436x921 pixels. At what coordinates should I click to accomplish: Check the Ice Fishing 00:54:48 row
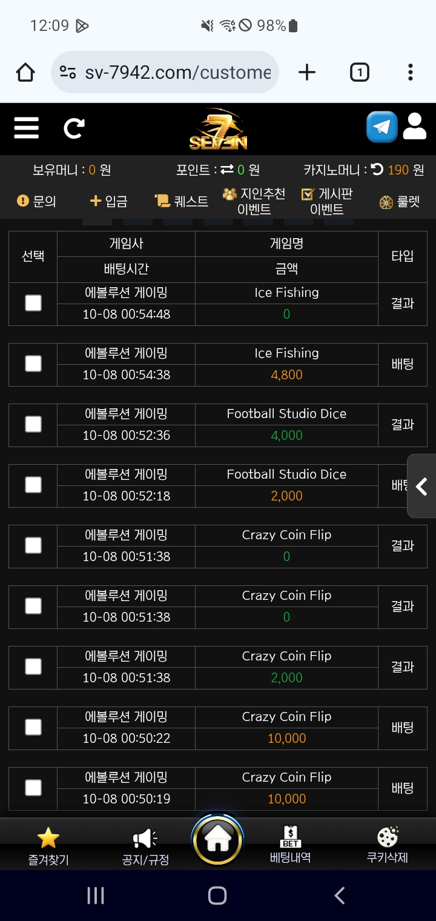coord(33,303)
